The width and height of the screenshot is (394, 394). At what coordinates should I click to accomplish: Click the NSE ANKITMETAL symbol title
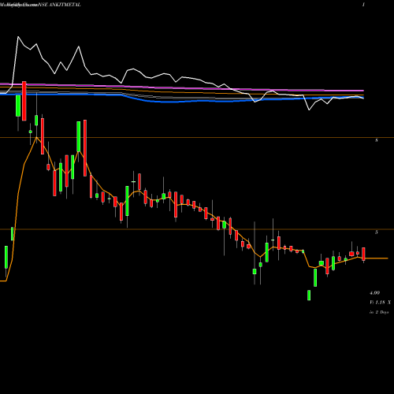pyautogui.click(x=59, y=5)
